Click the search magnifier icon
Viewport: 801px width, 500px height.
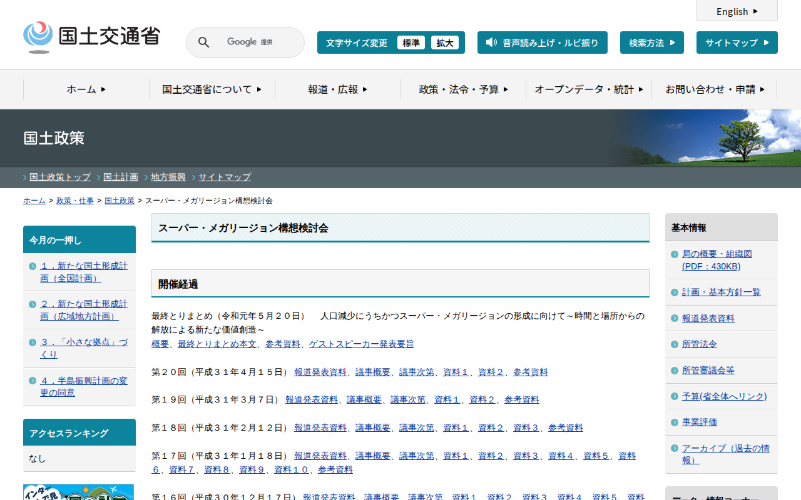click(204, 42)
